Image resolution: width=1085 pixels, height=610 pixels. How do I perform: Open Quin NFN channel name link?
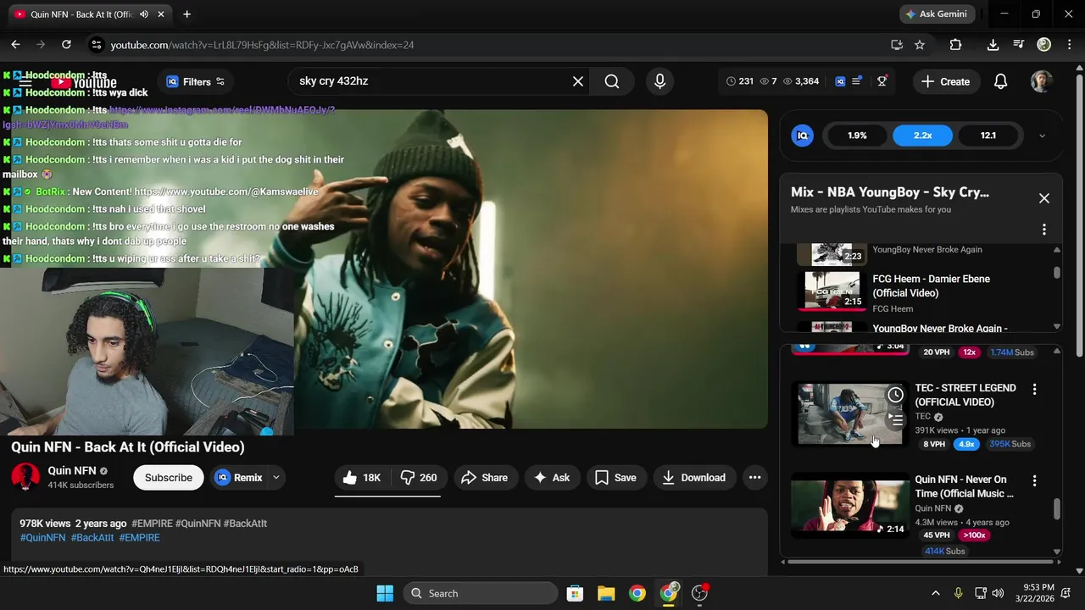(x=72, y=471)
